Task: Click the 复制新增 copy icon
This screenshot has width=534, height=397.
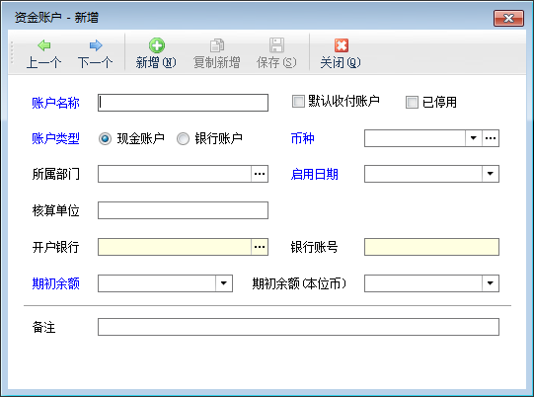Action: [x=217, y=45]
